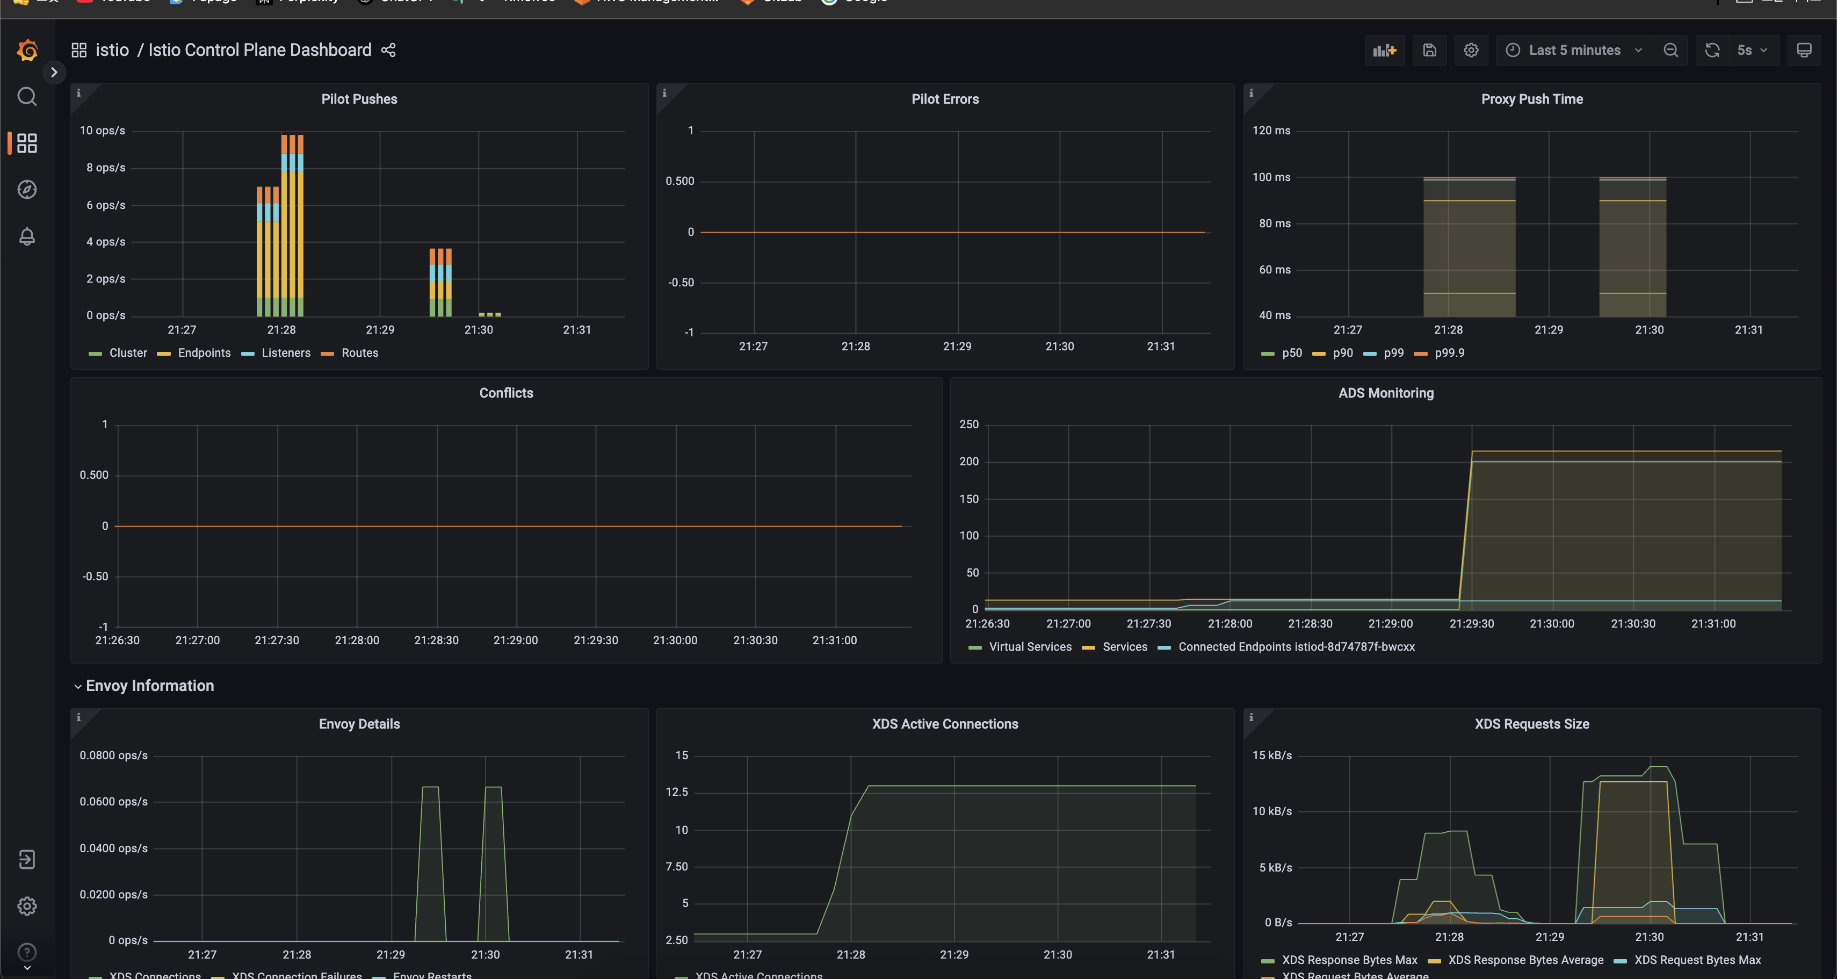Viewport: 1837px width, 979px height.
Task: Toggle Virtual Services series in ADS Monitoring legend
Action: (x=1029, y=647)
